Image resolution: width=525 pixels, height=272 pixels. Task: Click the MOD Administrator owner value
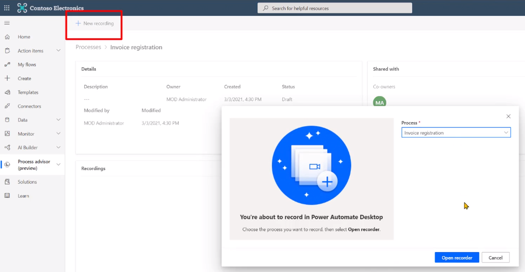click(x=187, y=99)
